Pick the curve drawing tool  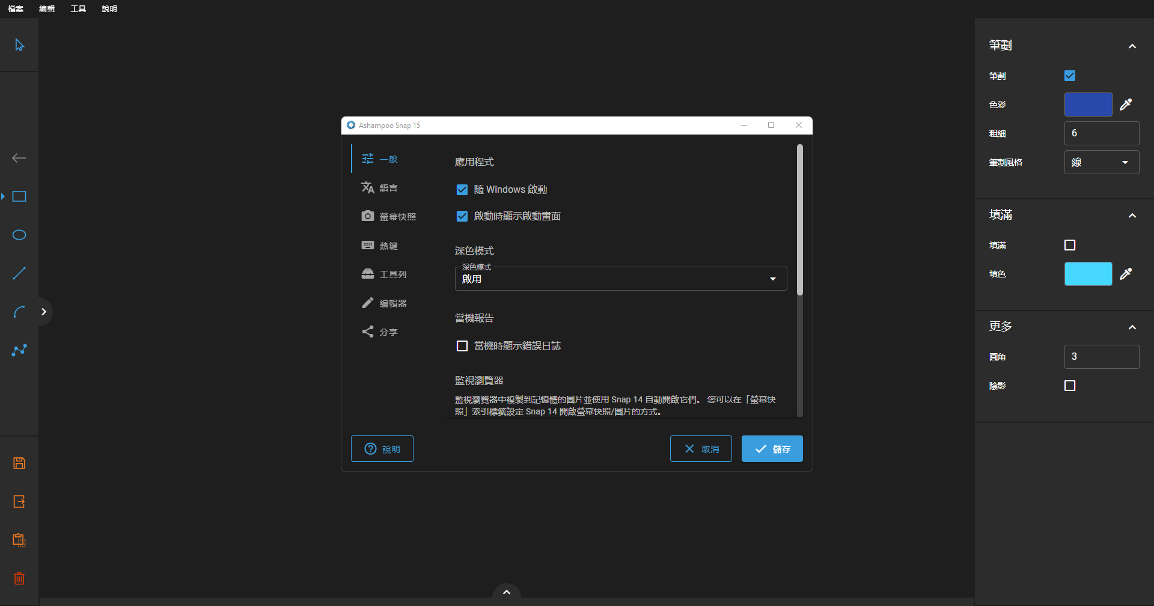19,312
